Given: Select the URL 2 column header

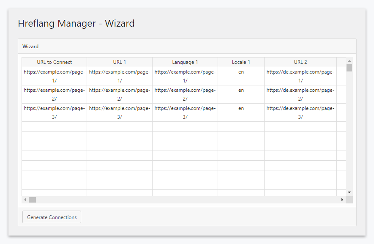Looking at the screenshot, I should click(x=300, y=62).
